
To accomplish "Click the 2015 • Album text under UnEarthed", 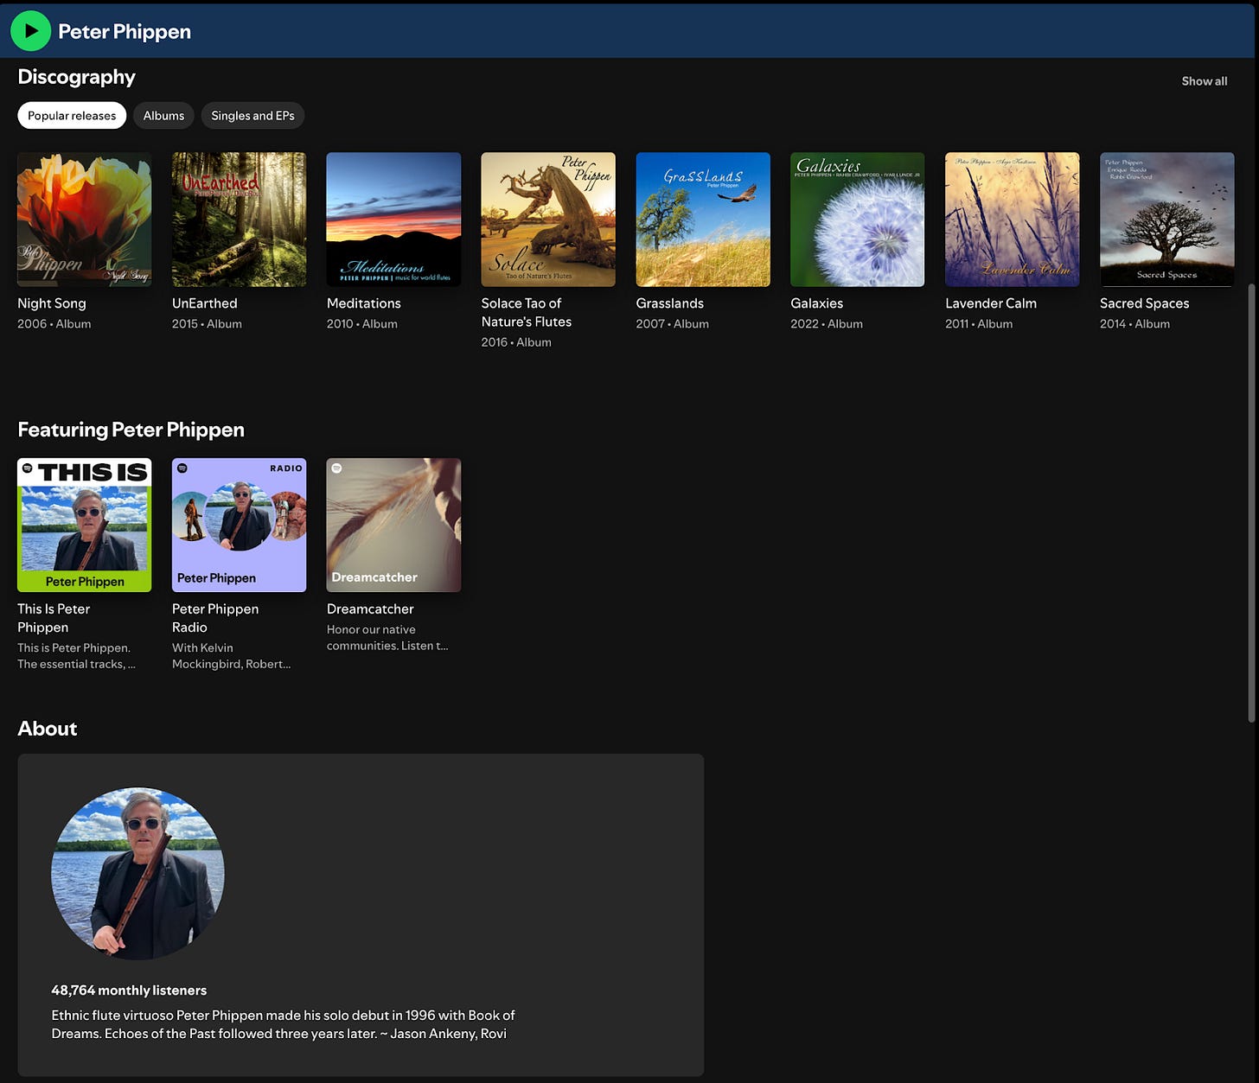I will coord(207,324).
